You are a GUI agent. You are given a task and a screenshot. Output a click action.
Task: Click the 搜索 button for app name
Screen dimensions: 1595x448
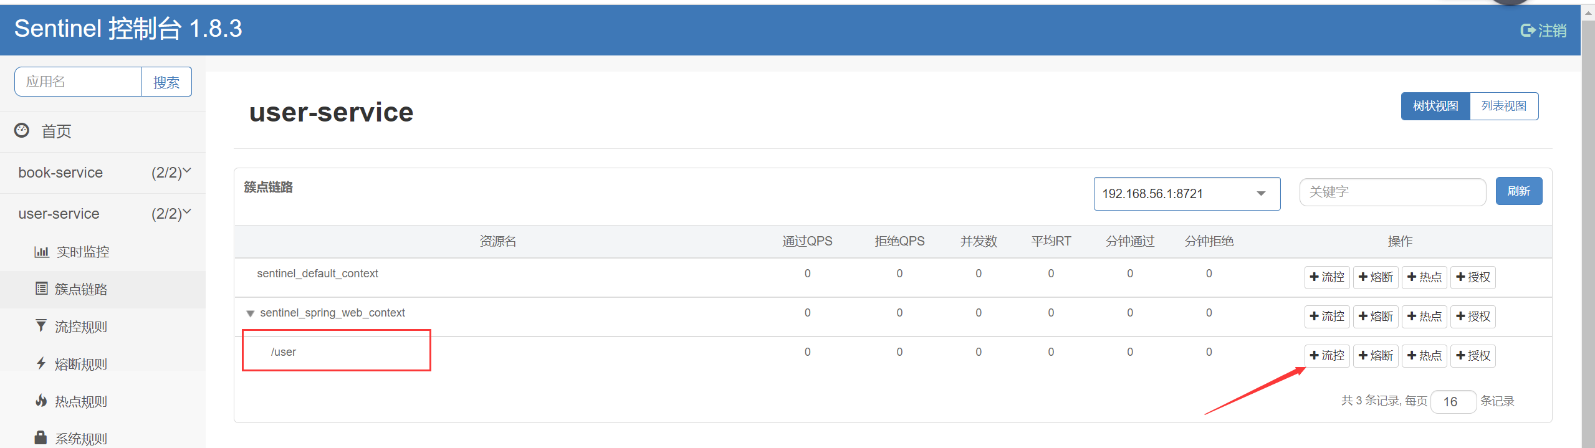coord(166,82)
